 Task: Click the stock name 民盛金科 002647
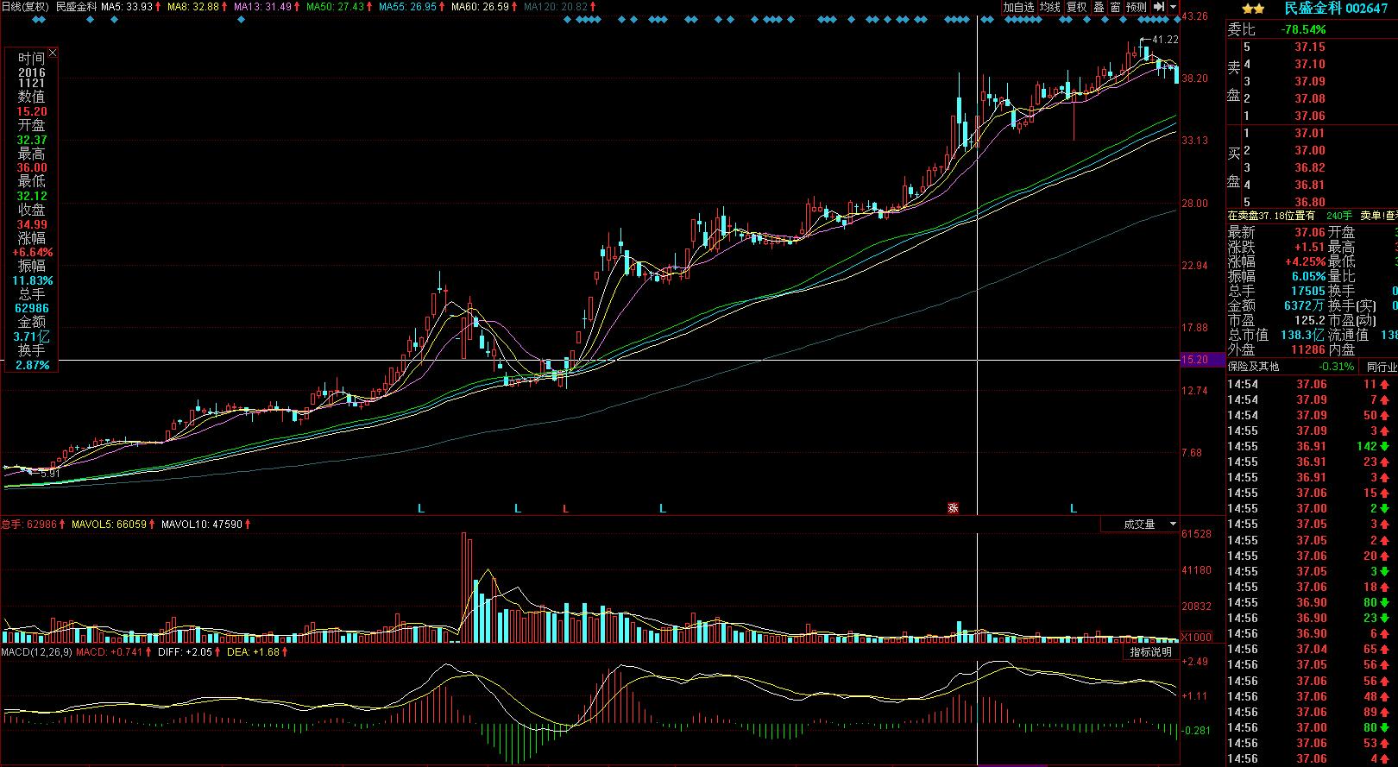[1335, 9]
